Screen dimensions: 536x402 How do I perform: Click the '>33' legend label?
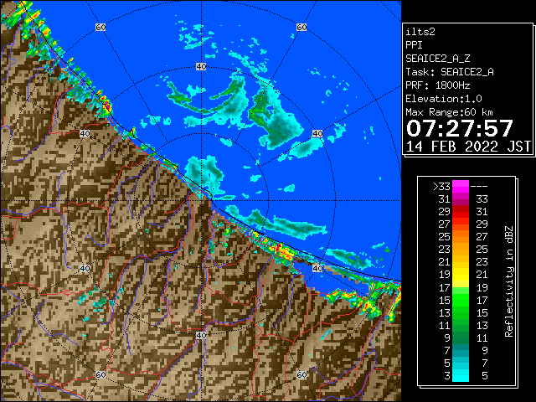pos(441,187)
